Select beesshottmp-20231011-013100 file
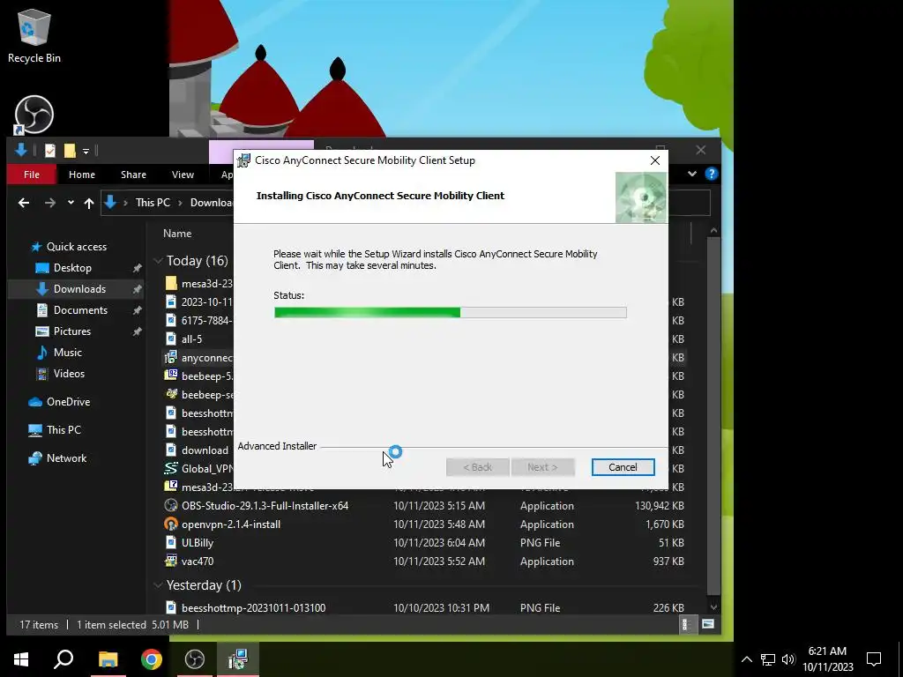This screenshot has width=903, height=677. [x=253, y=608]
